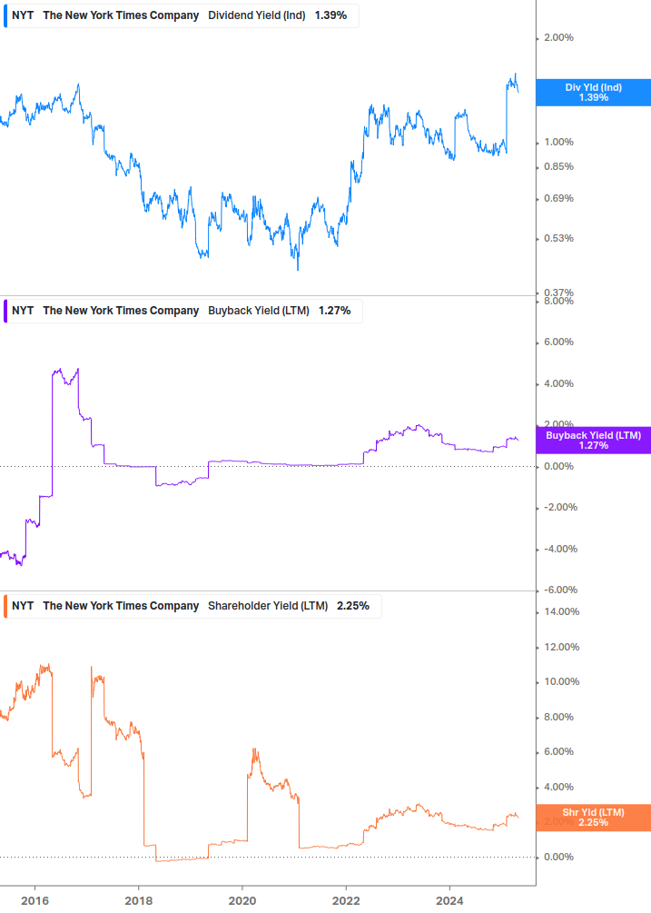Viewport: 651px width, 913px height.
Task: Click the -6.00% tick on buyback axis
Action: pyautogui.click(x=561, y=590)
